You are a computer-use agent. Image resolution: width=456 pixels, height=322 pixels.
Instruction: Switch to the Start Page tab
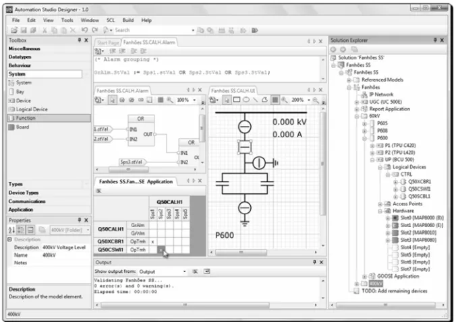108,42
